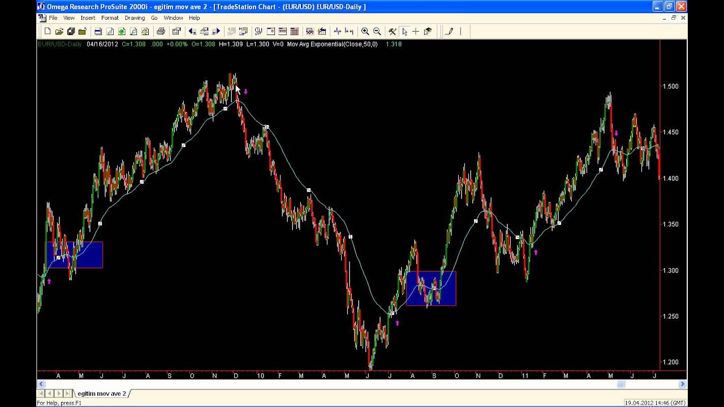Open the Help menu

click(194, 18)
